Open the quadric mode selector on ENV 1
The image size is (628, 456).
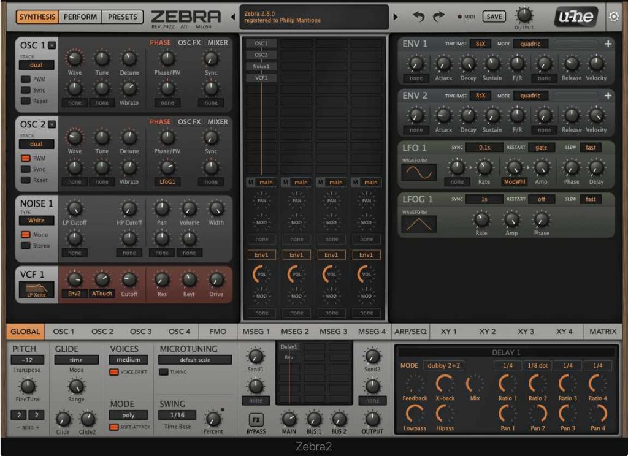point(531,44)
